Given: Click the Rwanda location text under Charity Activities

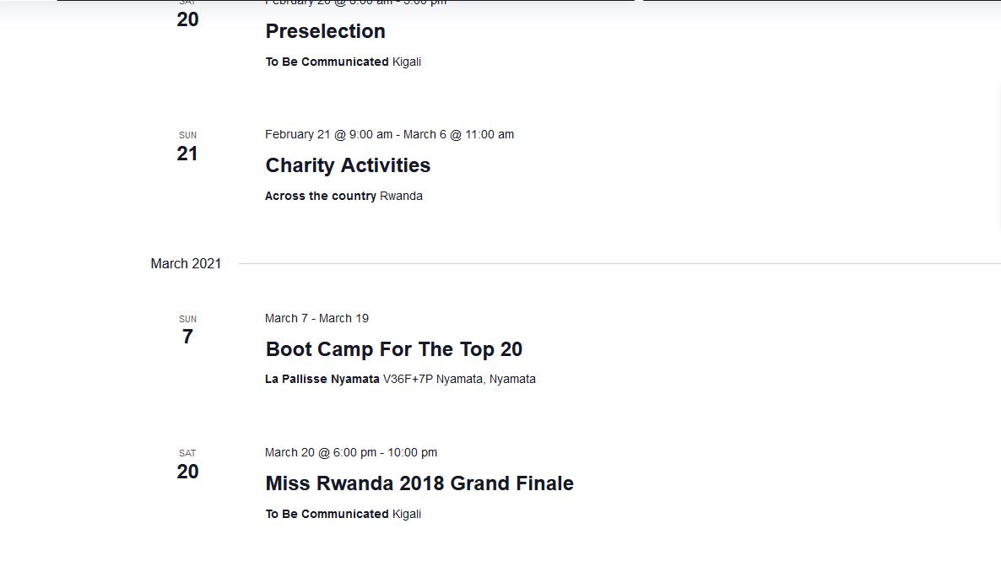Looking at the screenshot, I should coord(401,196).
